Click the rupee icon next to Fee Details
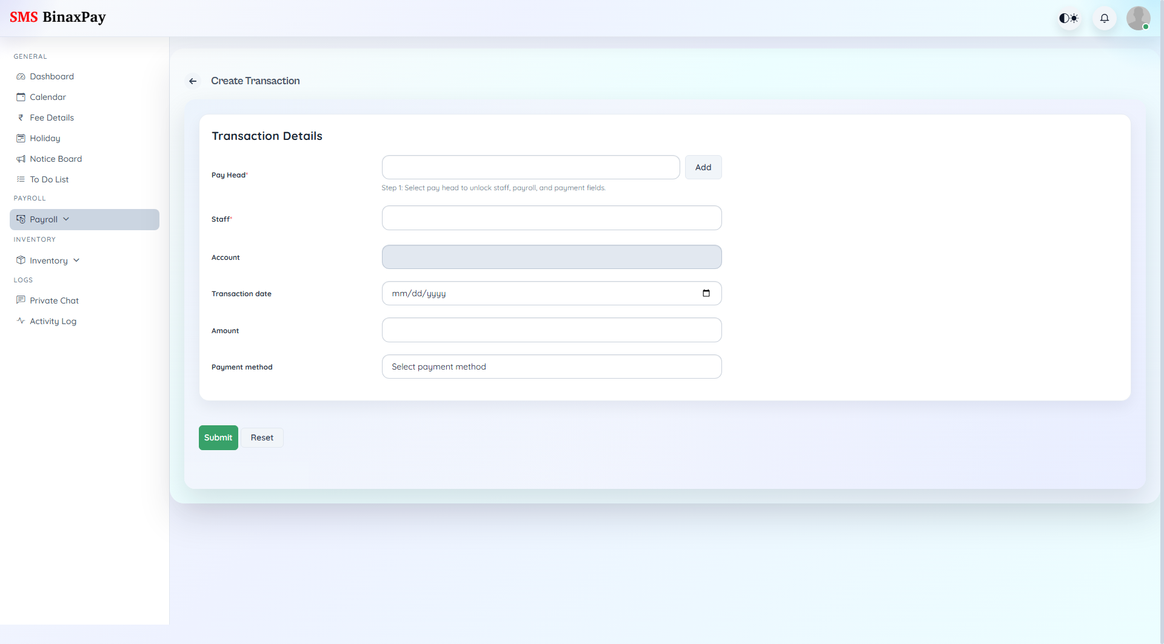The height and width of the screenshot is (644, 1164). [21, 118]
